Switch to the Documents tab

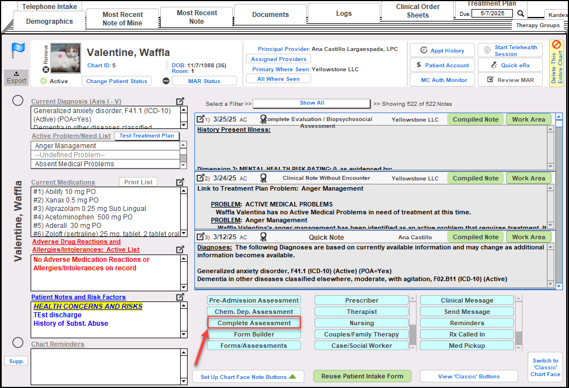point(270,15)
